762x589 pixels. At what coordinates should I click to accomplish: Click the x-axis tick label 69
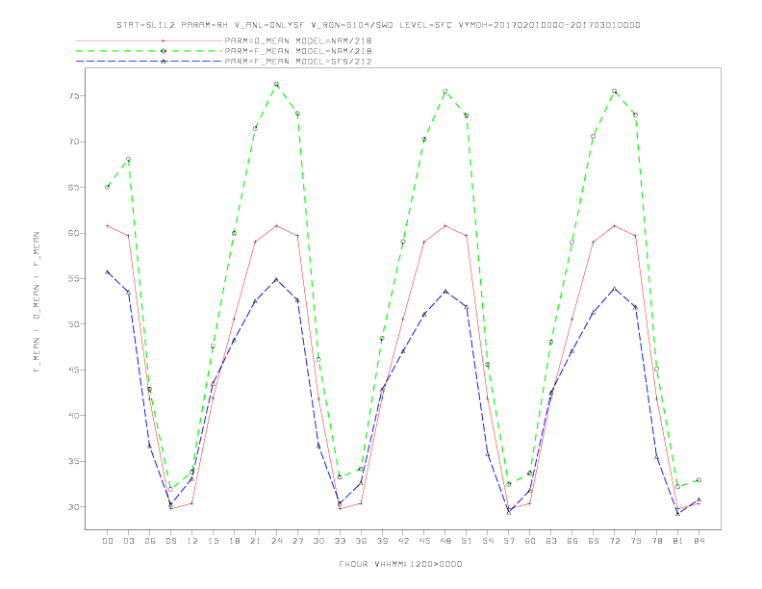click(594, 541)
